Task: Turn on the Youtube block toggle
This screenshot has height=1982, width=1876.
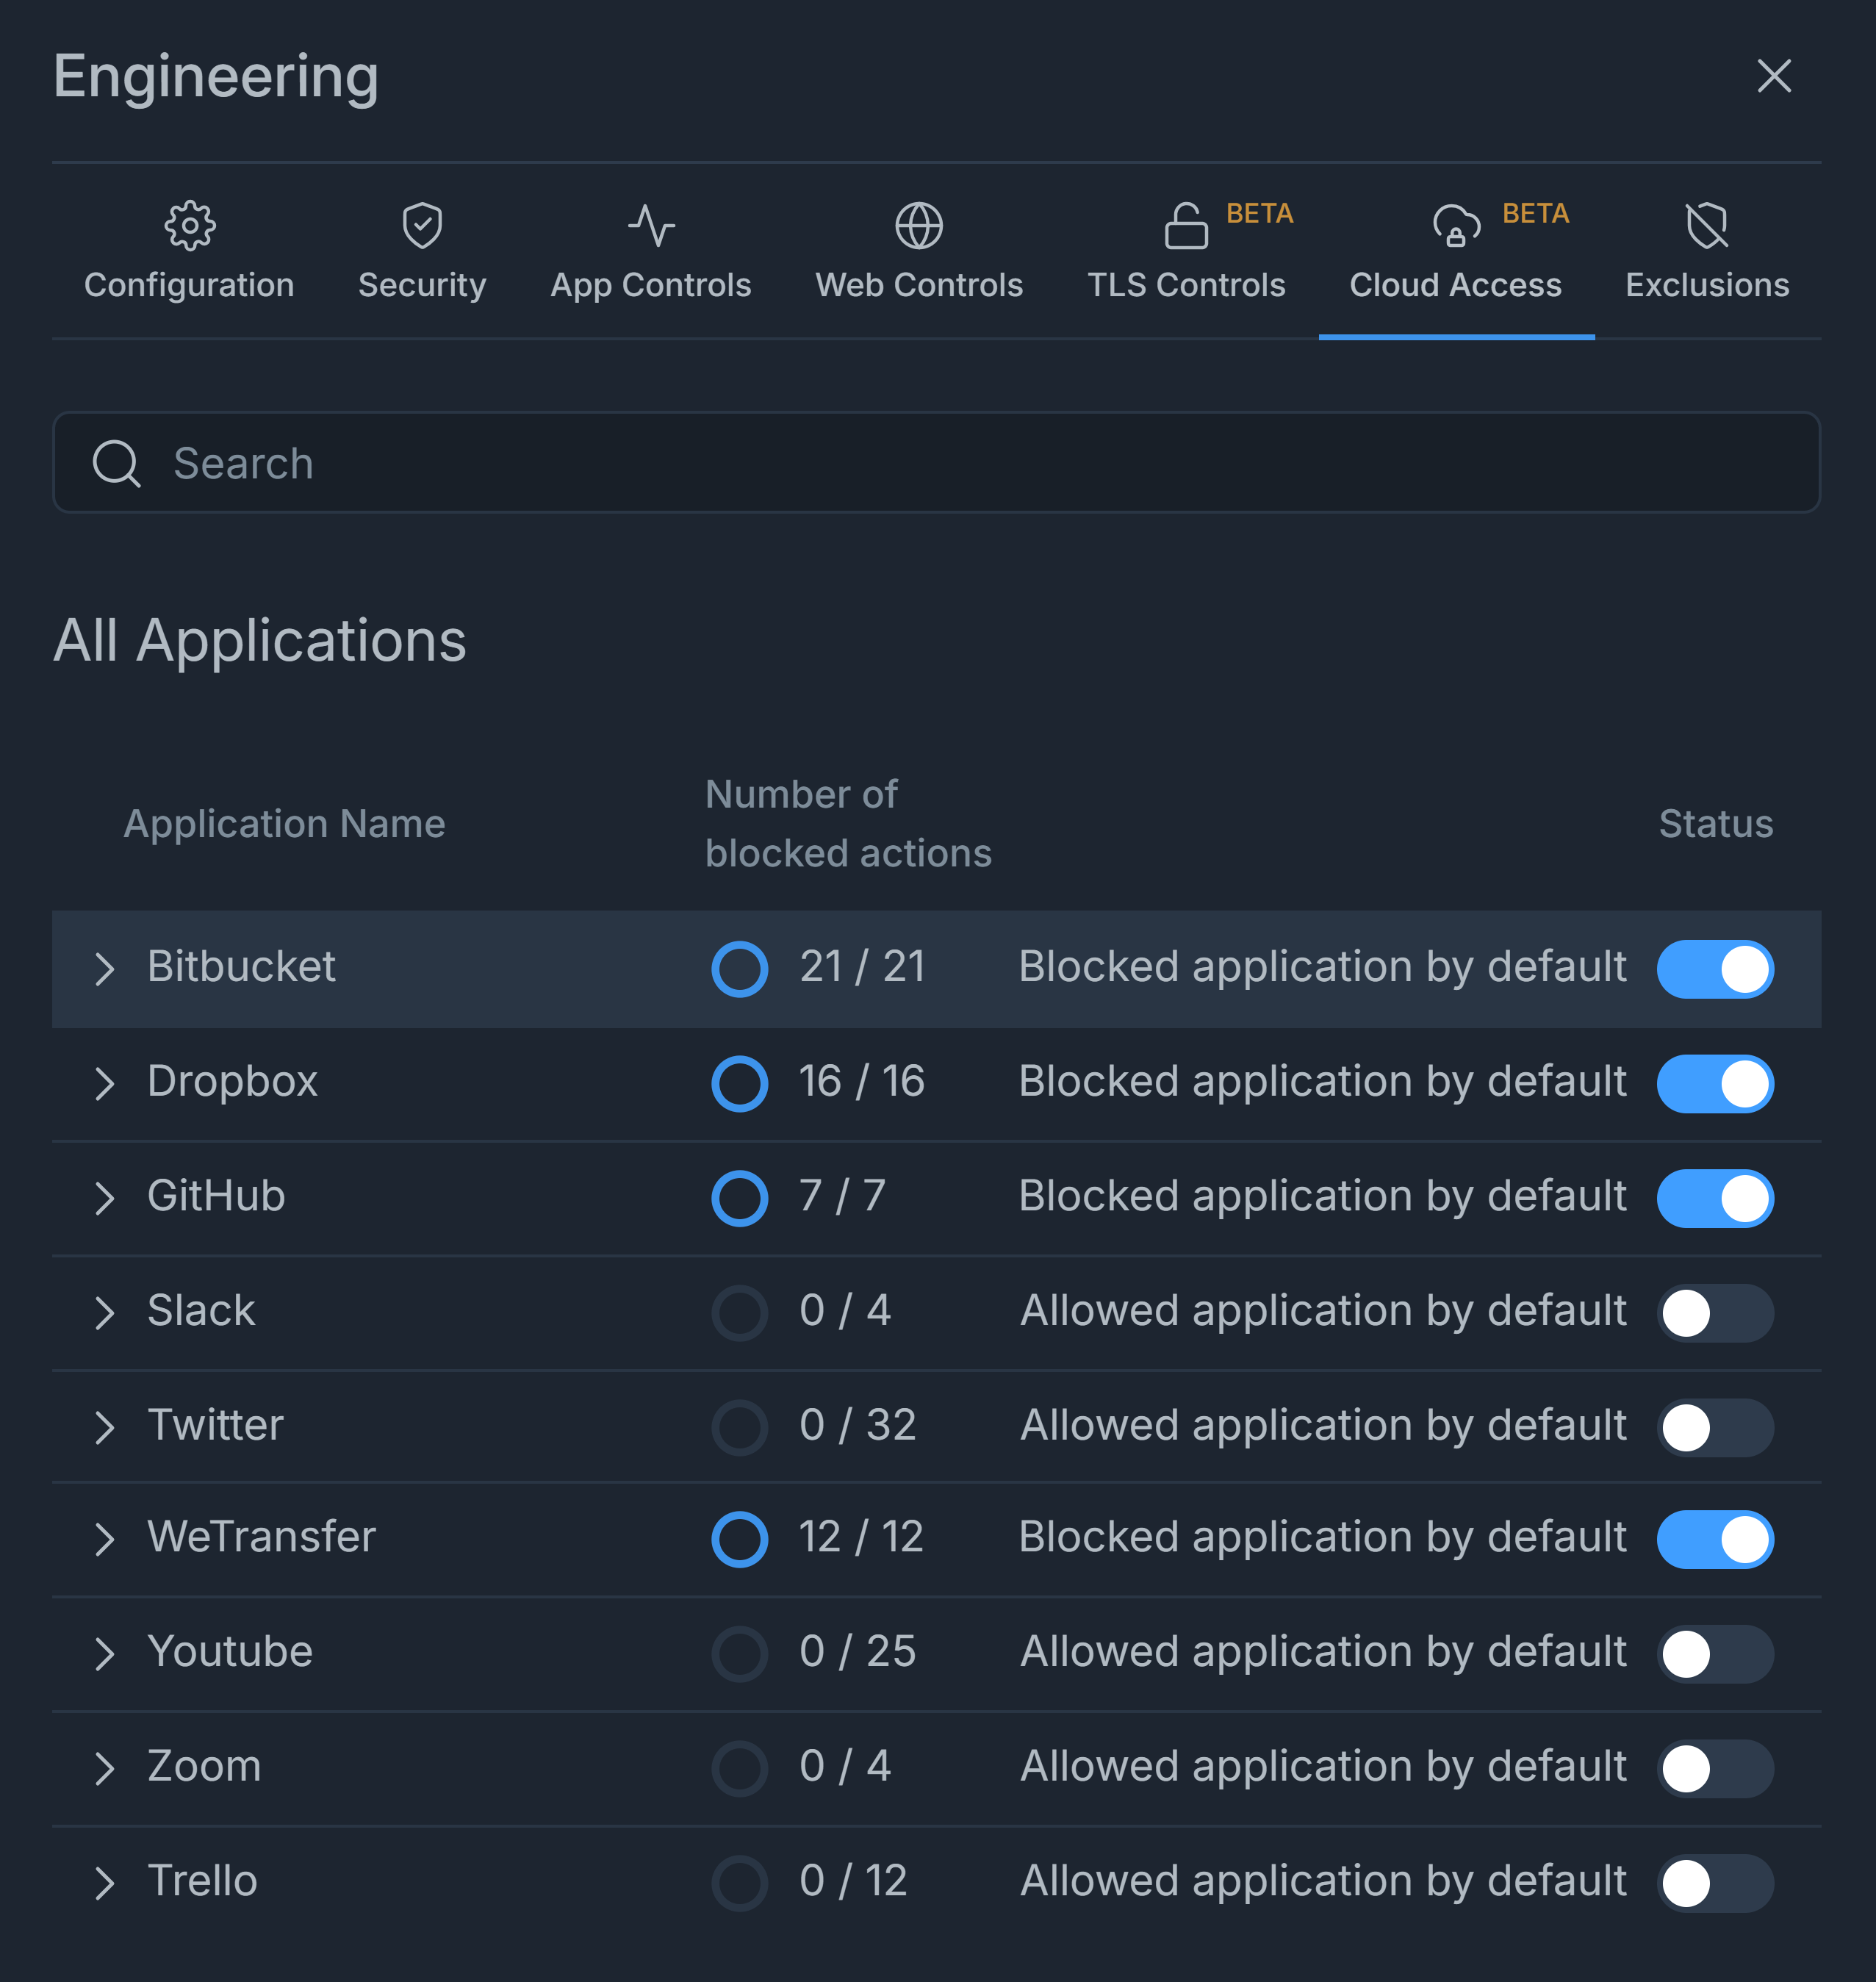Action: pos(1714,1653)
